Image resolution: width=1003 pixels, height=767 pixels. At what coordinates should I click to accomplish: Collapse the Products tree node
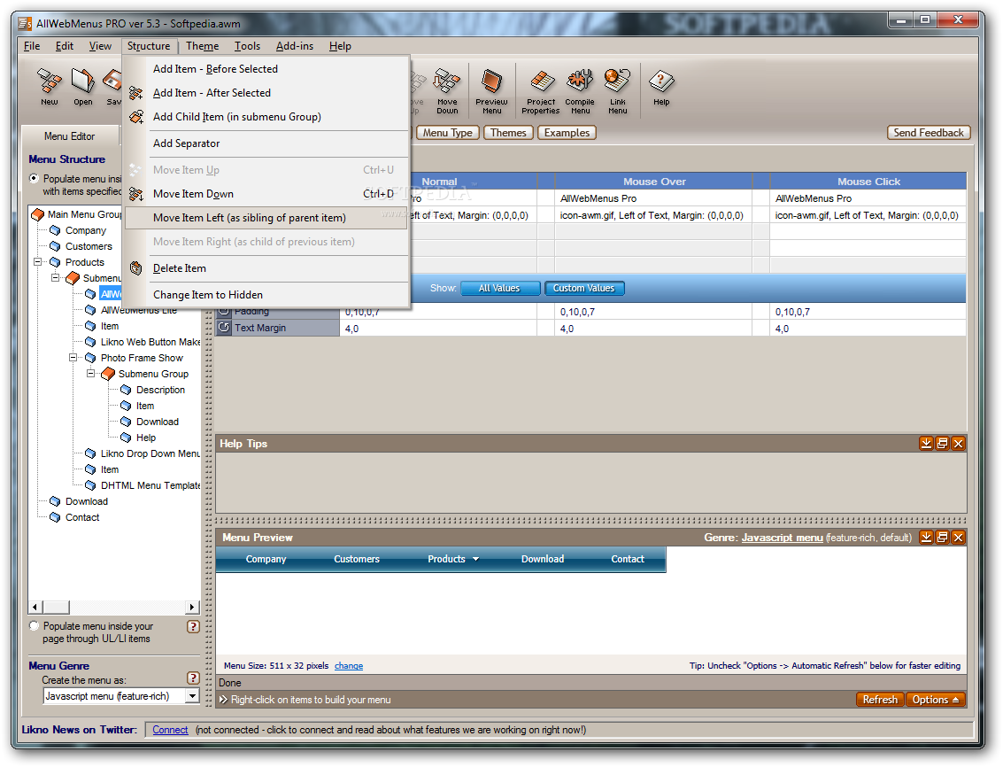(x=38, y=262)
